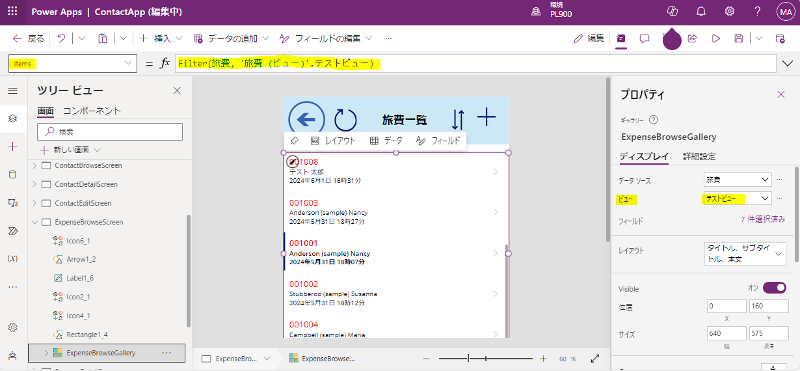Image resolution: width=800 pixels, height=371 pixels.
Task: Open the Variables (x) icon in sidebar
Action: (x=13, y=258)
